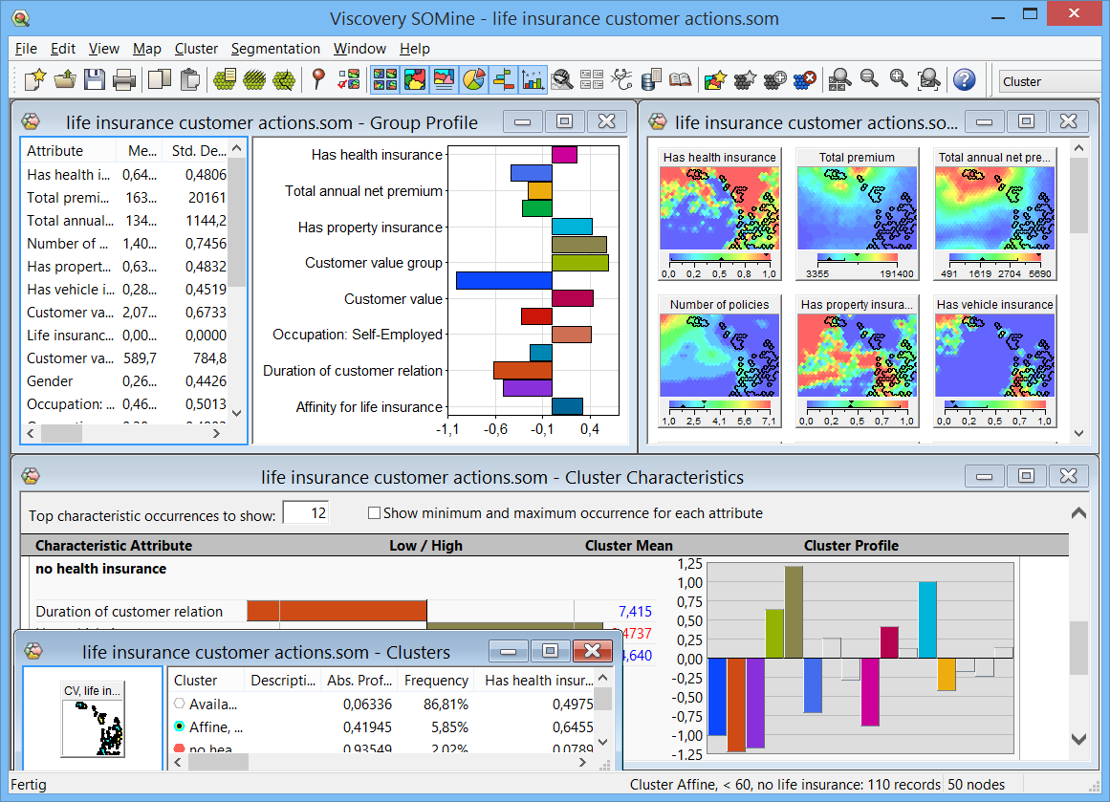Open the Segmentation menu

pos(275,49)
